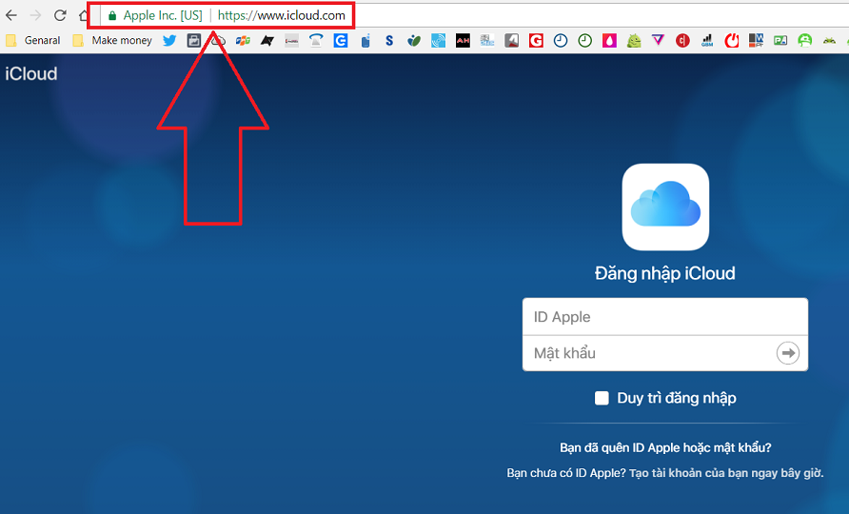Submit login with the arrow button
Screen dimensions: 849x514
pos(788,353)
